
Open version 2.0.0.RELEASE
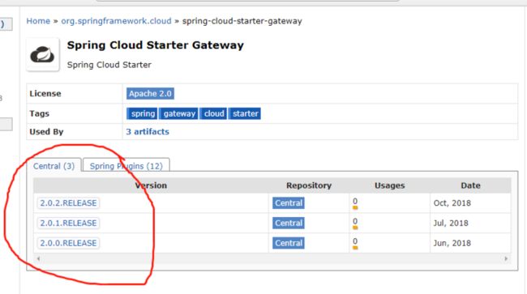pyautogui.click(x=68, y=243)
